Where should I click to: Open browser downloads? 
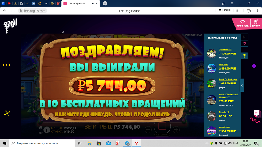(258, 11)
